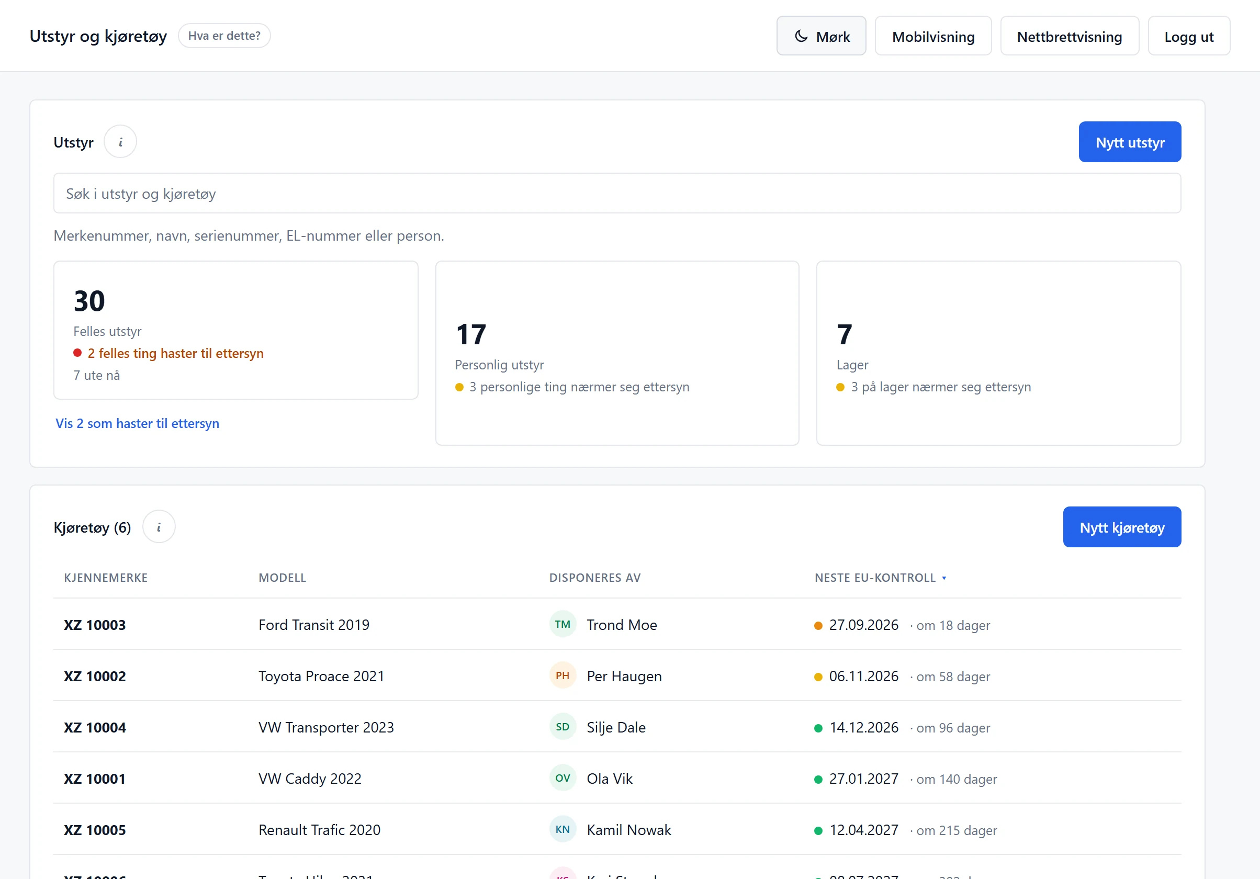The width and height of the screenshot is (1260, 879).
Task: Sort by the KJENNEMERKE column header
Action: [x=106, y=578]
